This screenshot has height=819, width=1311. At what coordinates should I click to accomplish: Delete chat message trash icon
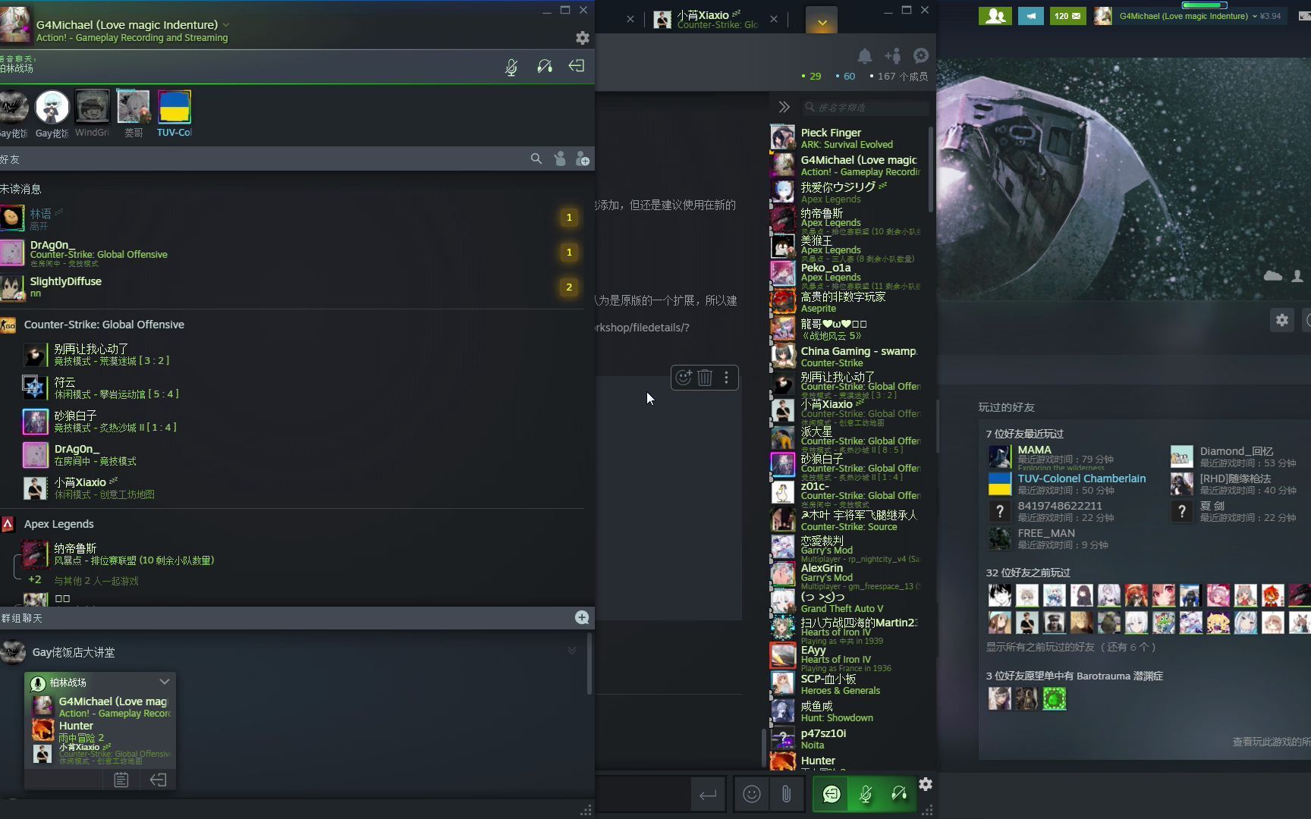pyautogui.click(x=705, y=377)
